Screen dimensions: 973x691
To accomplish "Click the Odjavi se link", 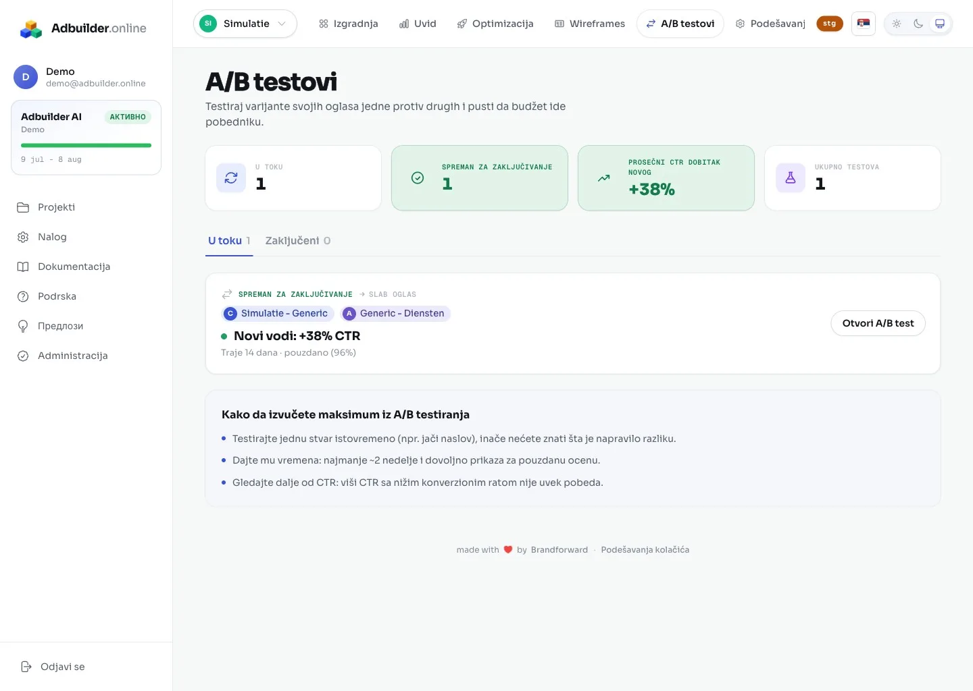I will click(53, 667).
